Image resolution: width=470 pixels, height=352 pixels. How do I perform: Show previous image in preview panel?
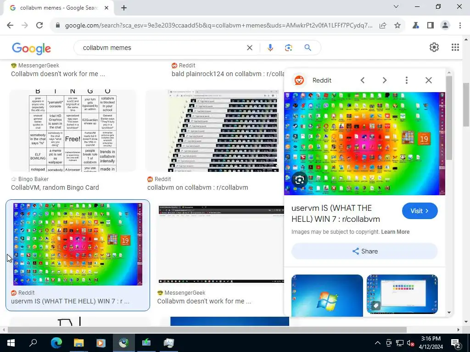363,80
